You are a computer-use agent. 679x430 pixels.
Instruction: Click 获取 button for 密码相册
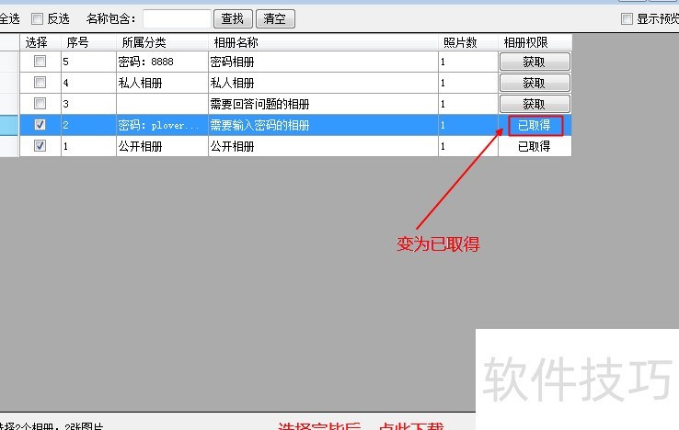(535, 62)
